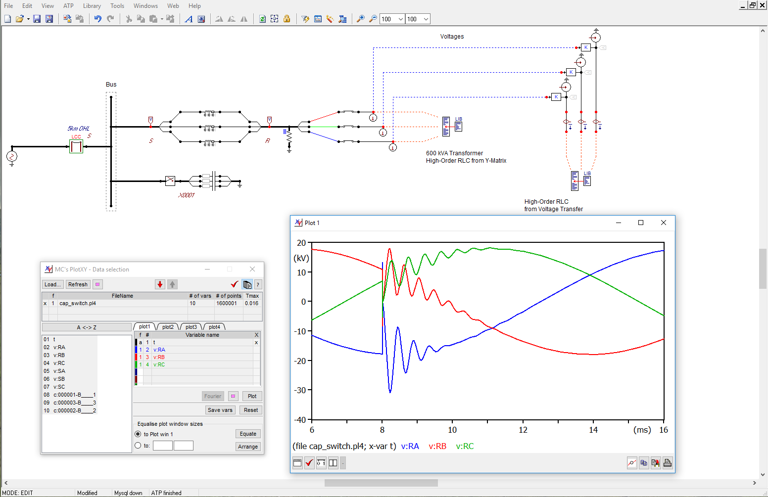Click the Save vars button
Screen dimensions: 768x497
coord(220,410)
